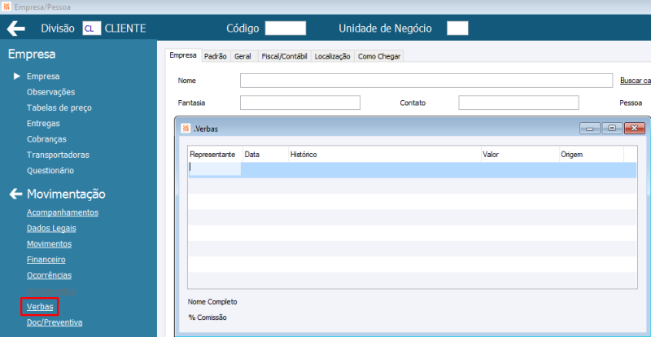Viewport: 651px width, 337px height.
Task: Click the Buscar link beside Nome field
Action: click(x=636, y=81)
